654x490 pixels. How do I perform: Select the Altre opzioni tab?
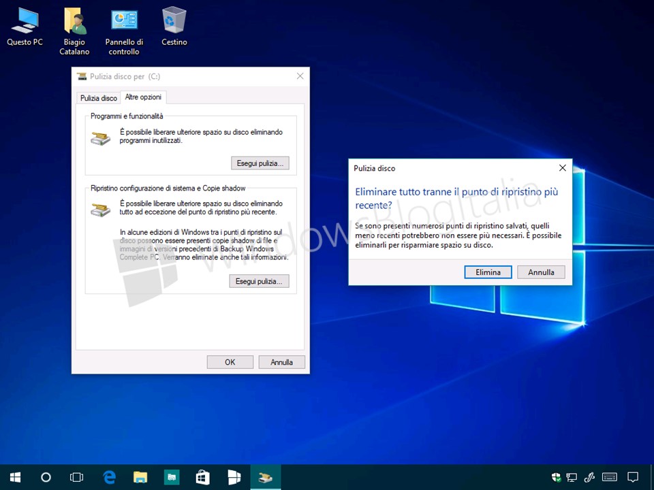(x=143, y=97)
